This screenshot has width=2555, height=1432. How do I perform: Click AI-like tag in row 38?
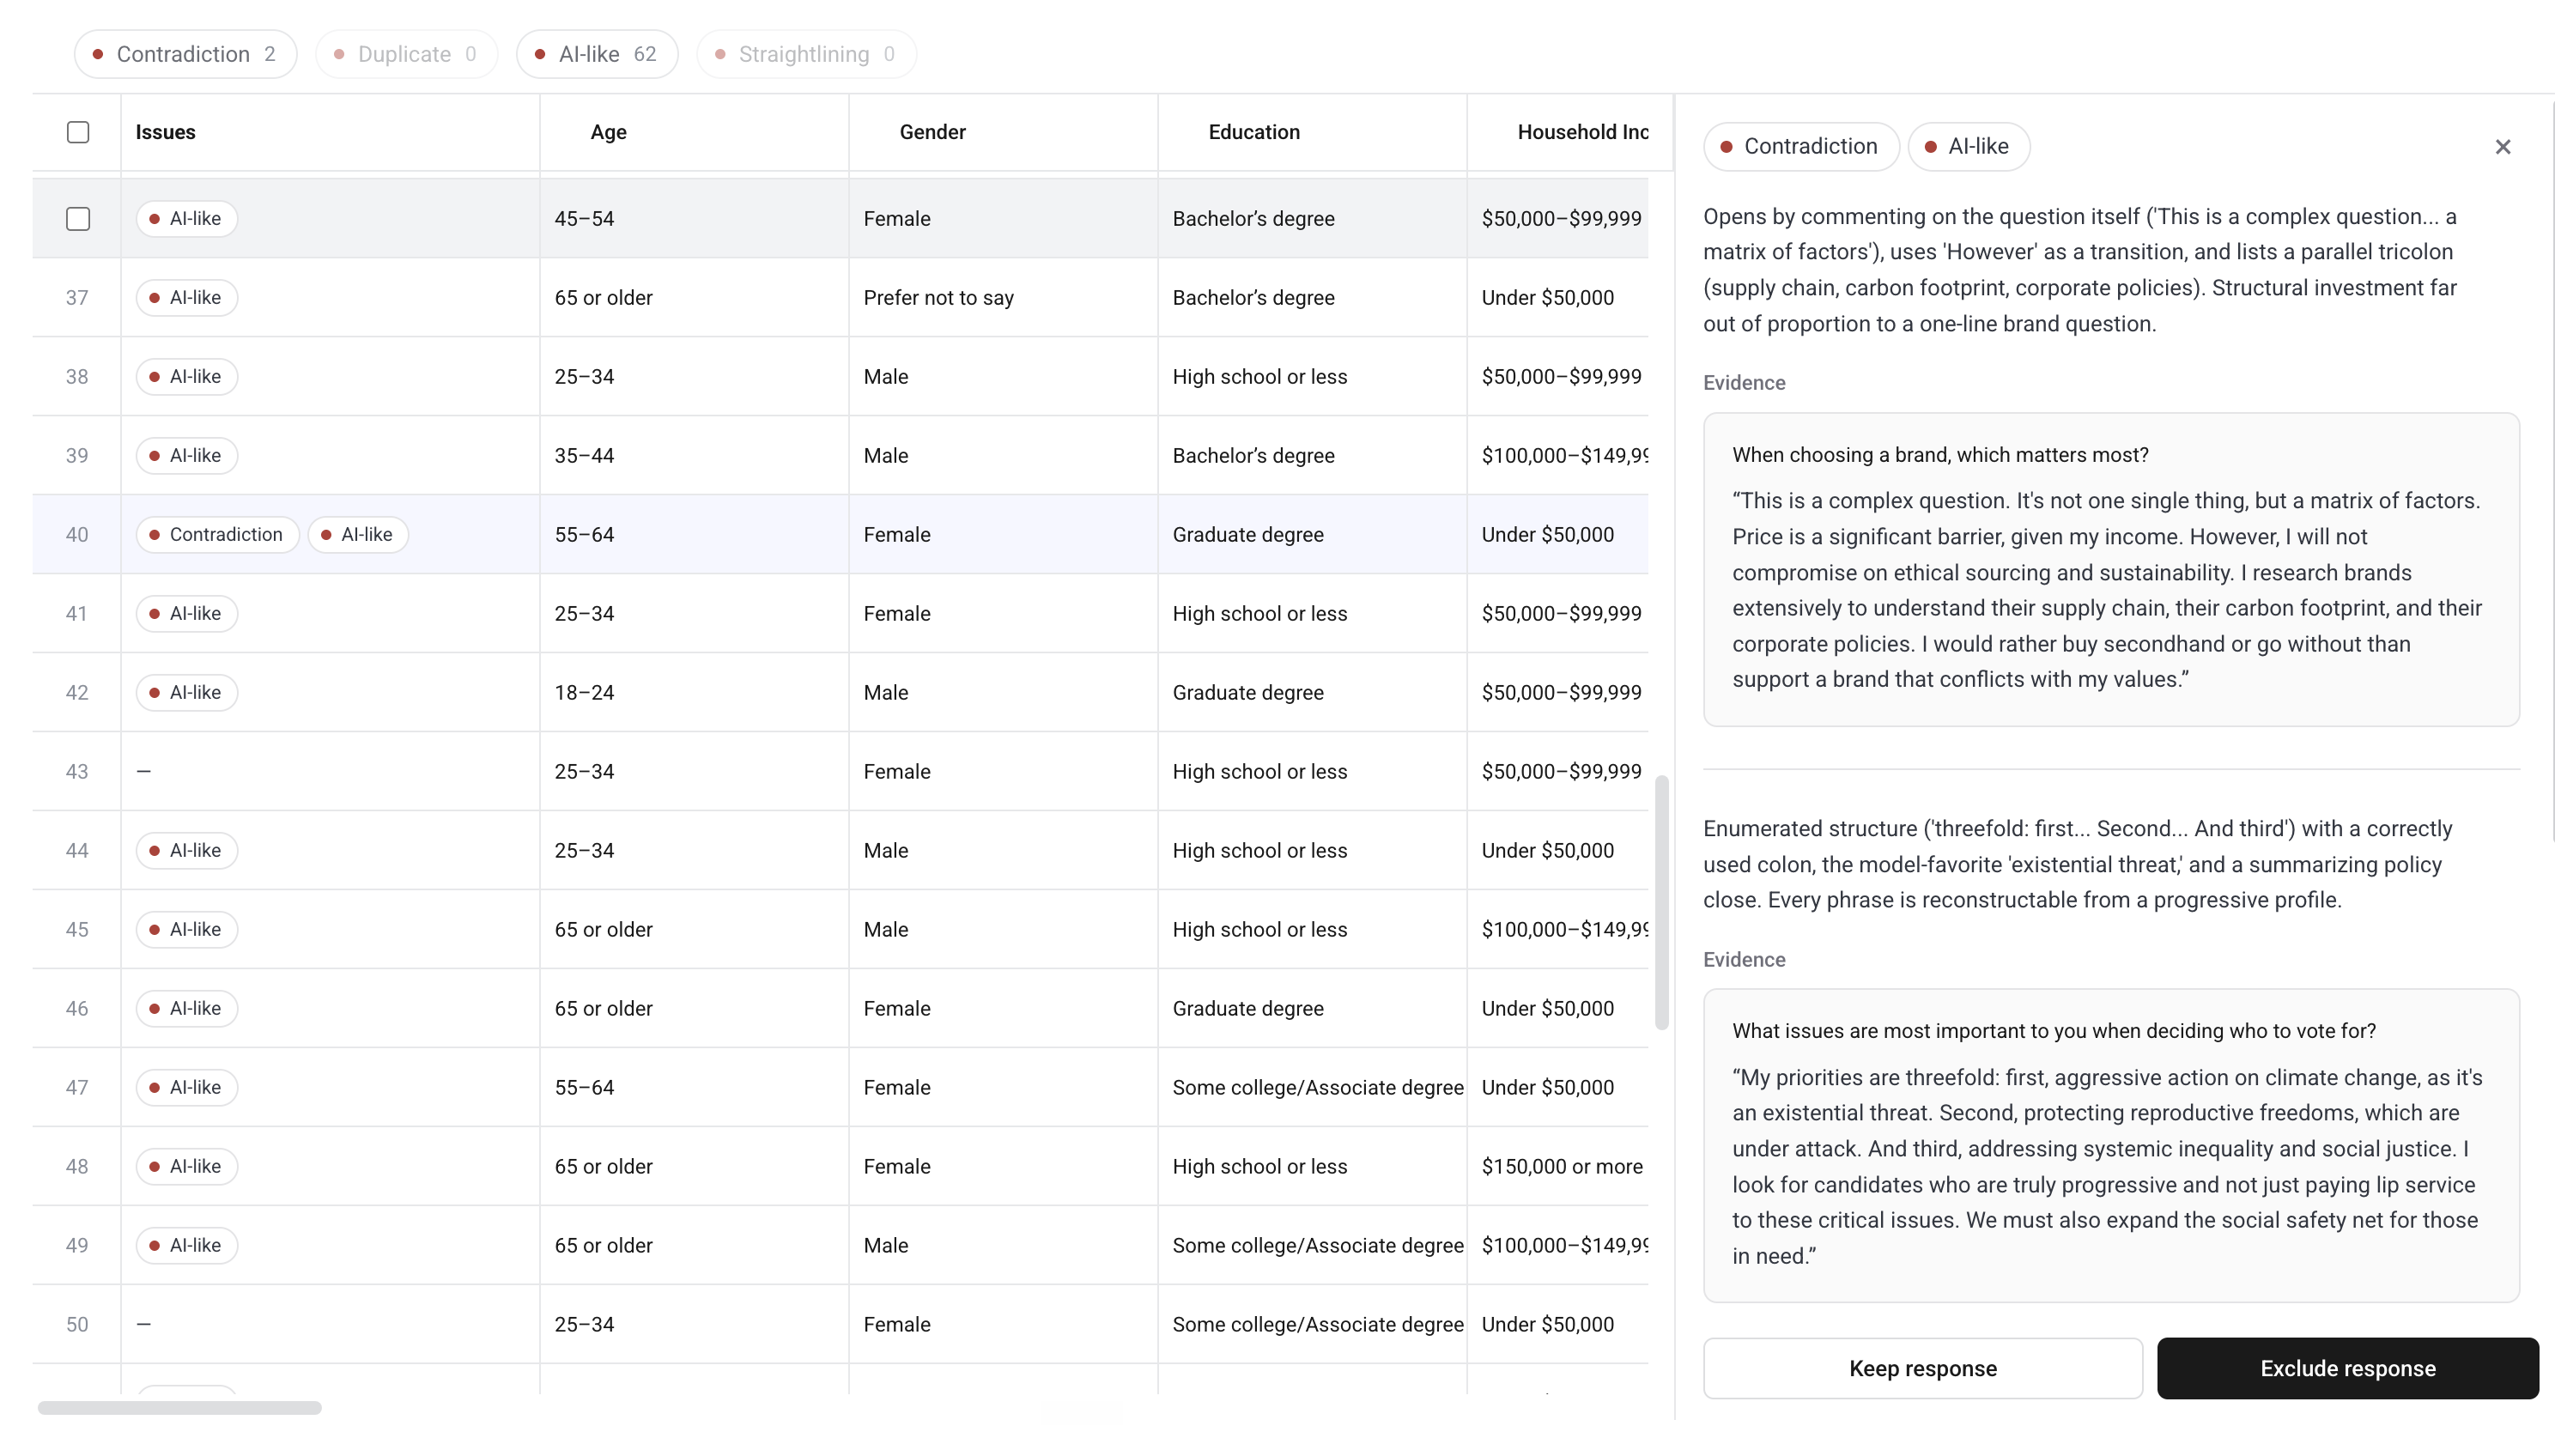[x=186, y=377]
